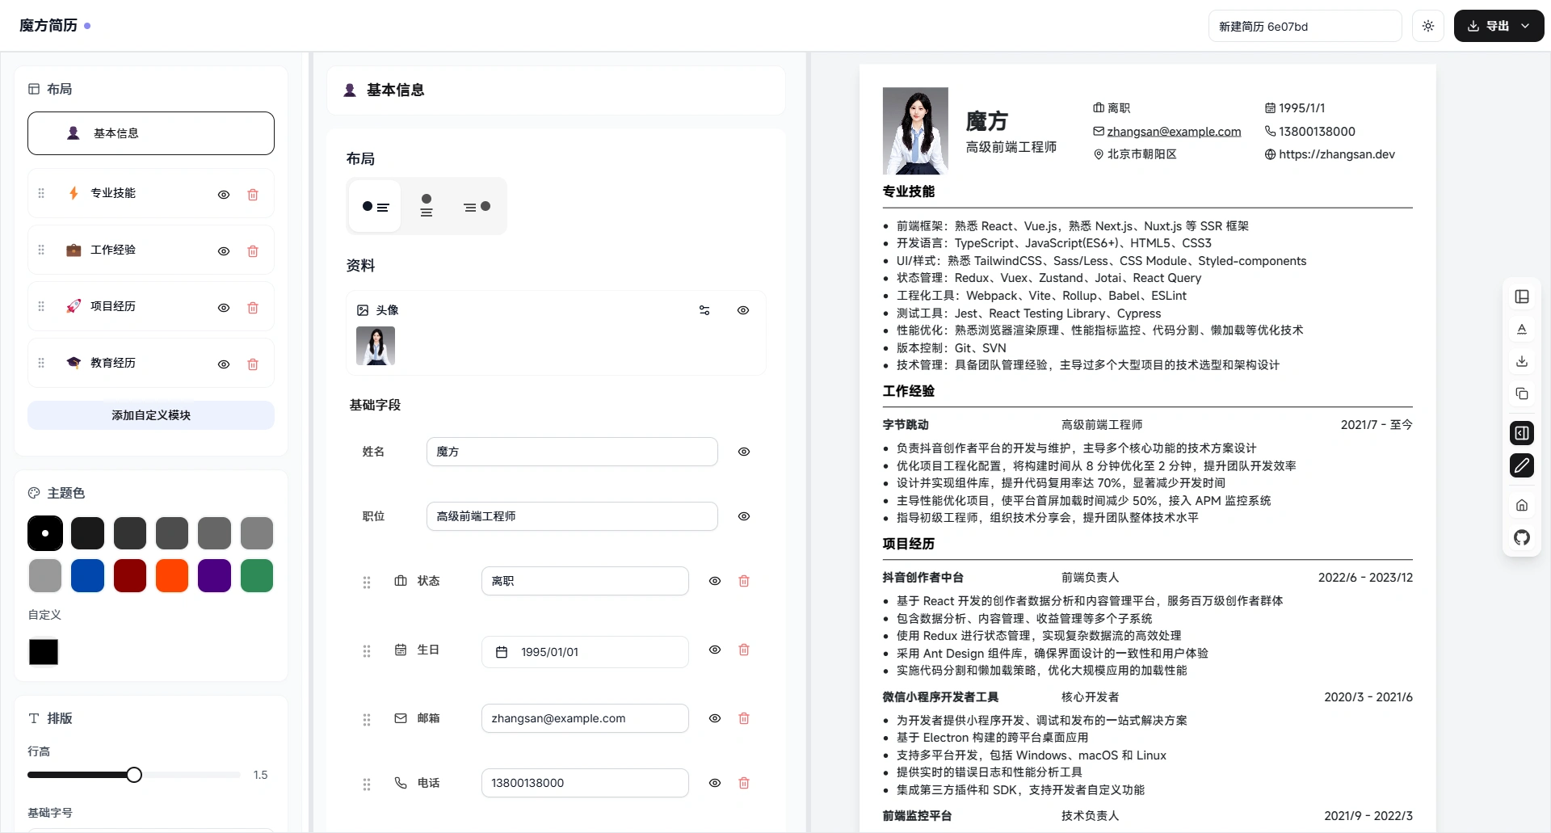Select the centered avatar layout option

pos(427,206)
